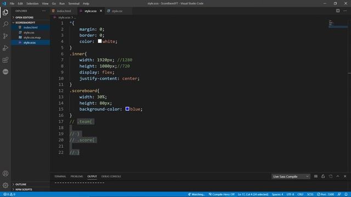Image resolution: width=351 pixels, height=197 pixels.
Task: Click the blue color swatch on line 15
Action: [x=127, y=109]
